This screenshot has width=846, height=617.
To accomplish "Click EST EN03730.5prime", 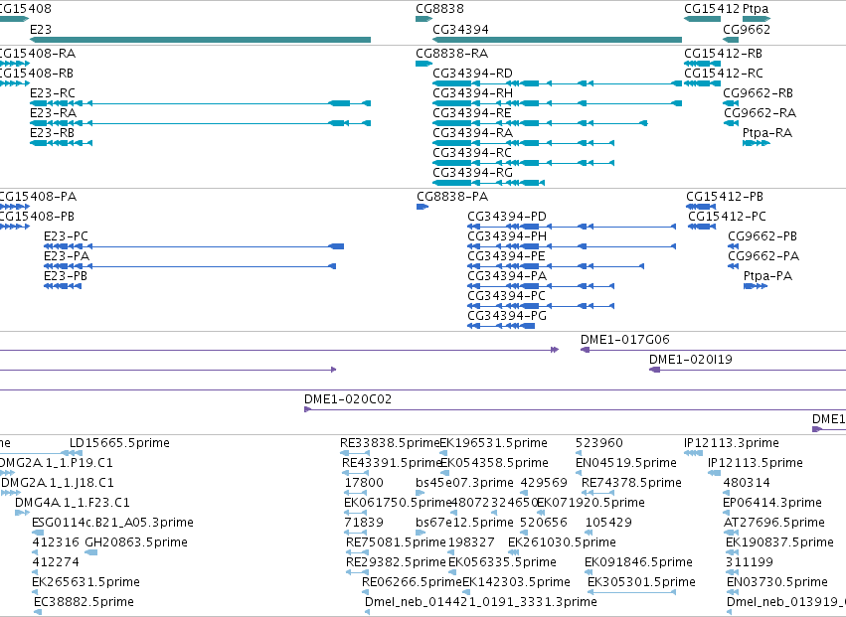I will tap(777, 583).
